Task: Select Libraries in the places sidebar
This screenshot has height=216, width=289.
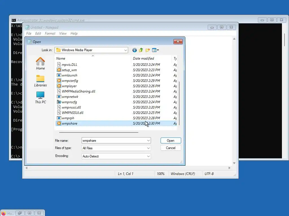Action: (x=40, y=81)
